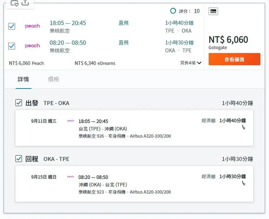Click 直飛 on the 08:20 flight row

[x=123, y=43]
